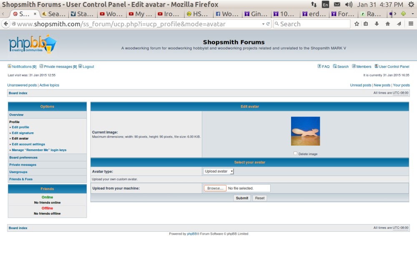
Task: View Your posts link
Action: (x=401, y=85)
